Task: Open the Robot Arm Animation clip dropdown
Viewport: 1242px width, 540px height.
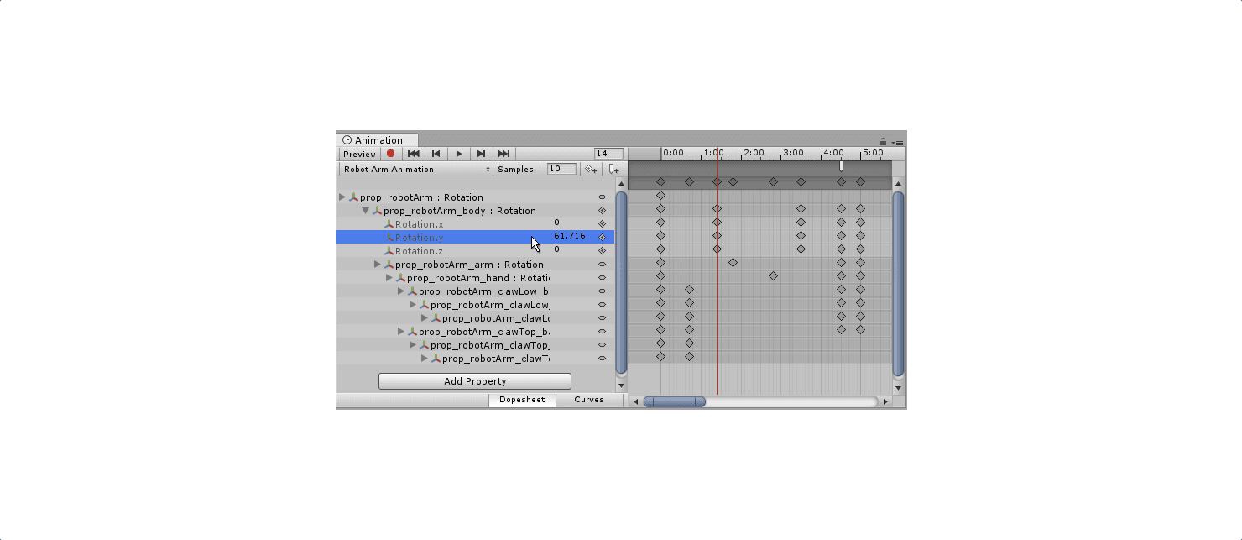Action: click(415, 169)
